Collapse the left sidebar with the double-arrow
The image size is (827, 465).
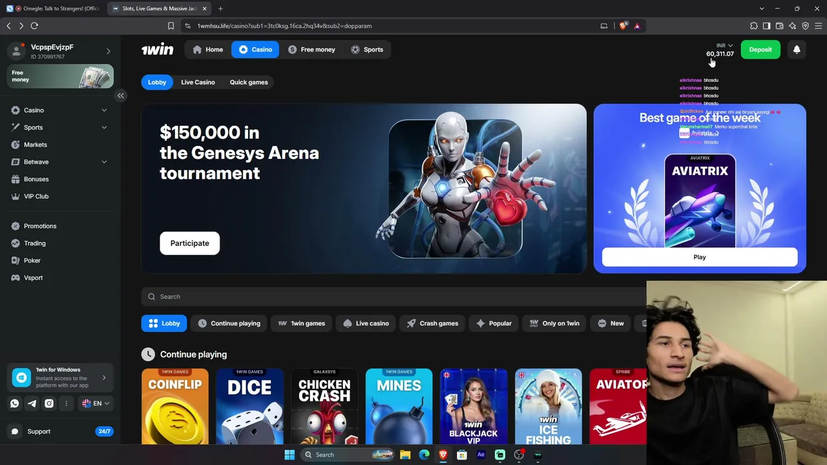click(x=120, y=96)
